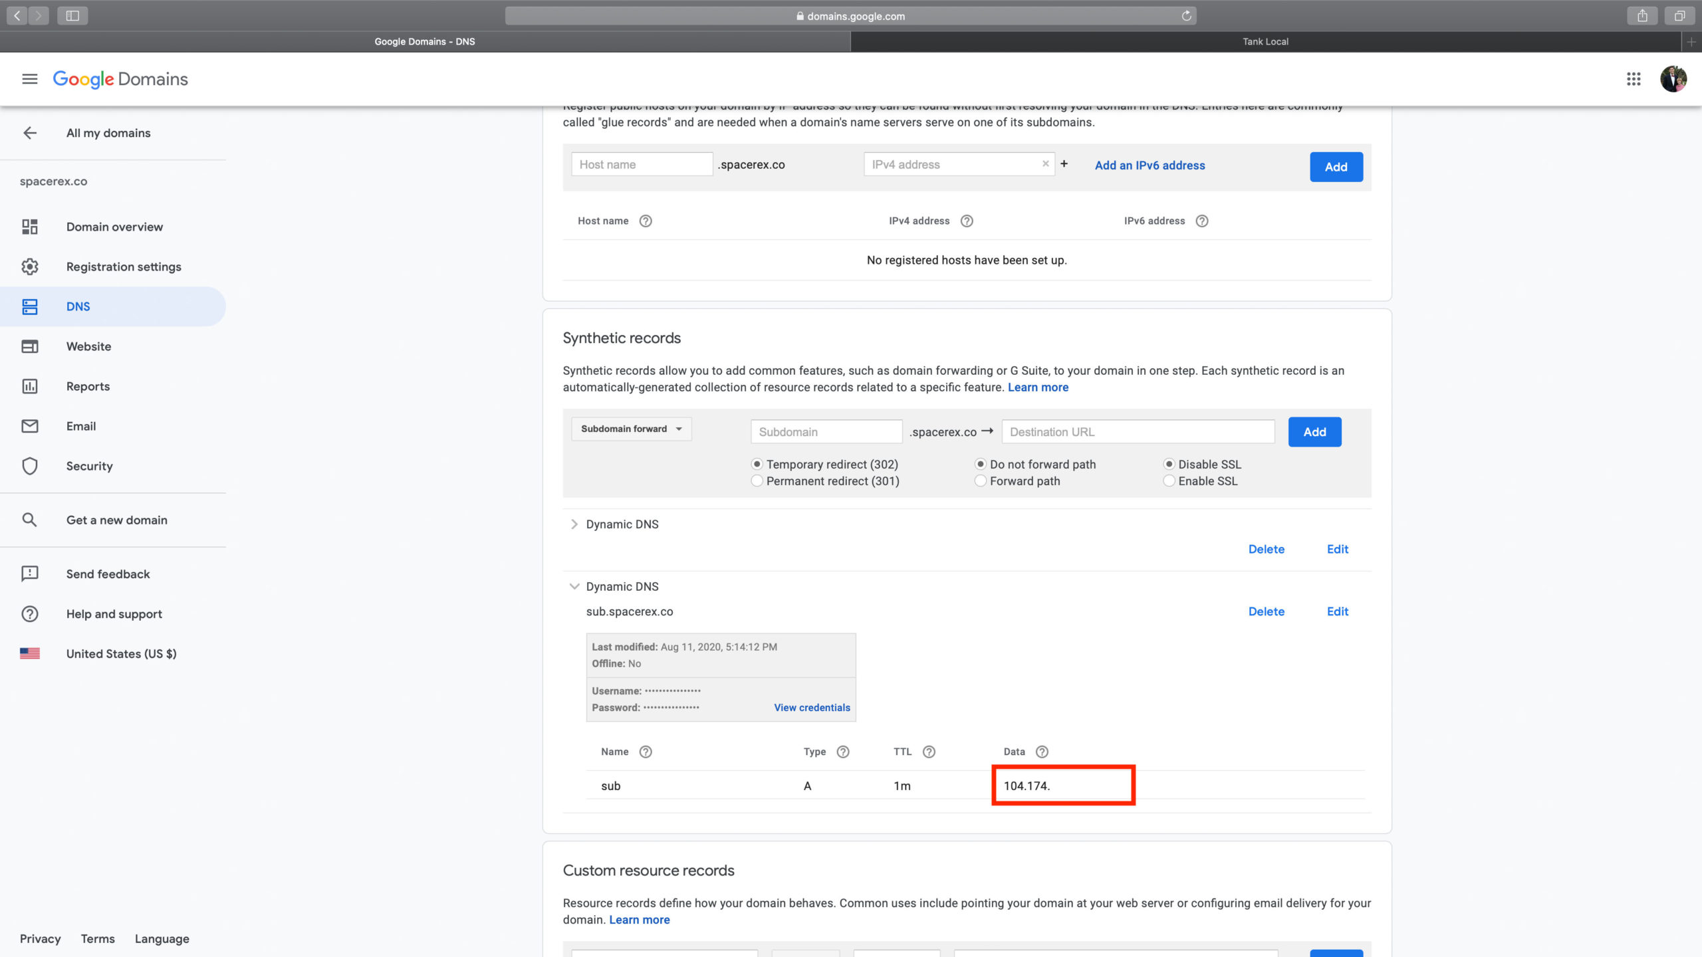Go back with Safari back arrow
Viewport: 1702px width, 957px height.
(17, 15)
